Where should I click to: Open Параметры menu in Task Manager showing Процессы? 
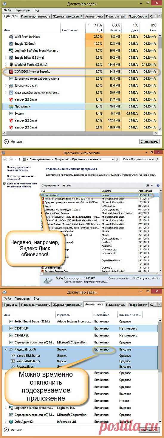pos(22,10)
